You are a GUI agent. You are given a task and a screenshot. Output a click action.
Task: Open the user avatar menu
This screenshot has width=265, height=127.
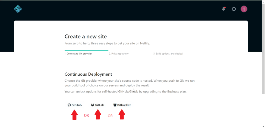(244, 9)
